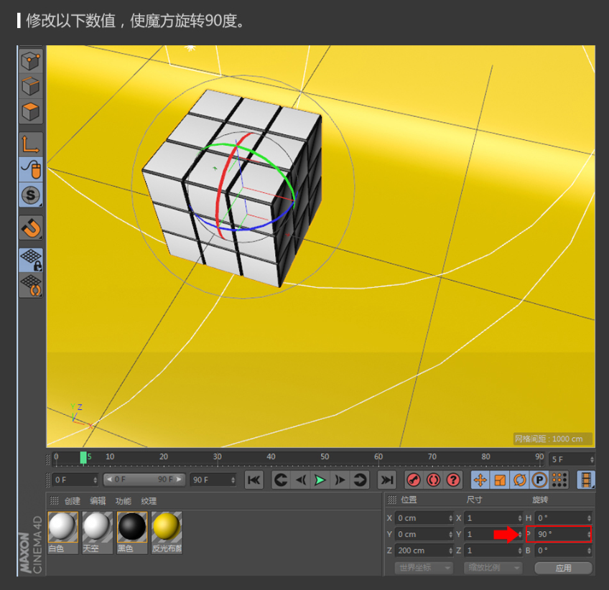
Task: Toggle the Locked Workplane grid icon
Action: click(x=31, y=260)
